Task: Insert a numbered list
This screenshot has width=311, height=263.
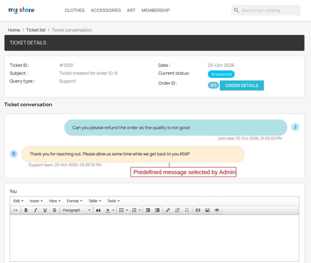Action: (134, 210)
